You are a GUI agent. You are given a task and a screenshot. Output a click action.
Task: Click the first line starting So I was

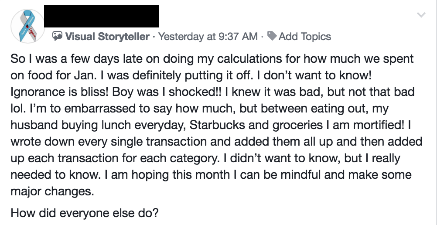pos(212,59)
